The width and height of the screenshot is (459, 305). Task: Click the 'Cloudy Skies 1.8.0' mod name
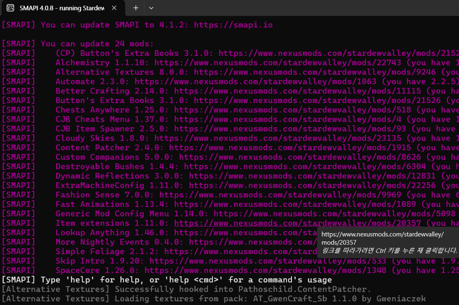(102, 138)
